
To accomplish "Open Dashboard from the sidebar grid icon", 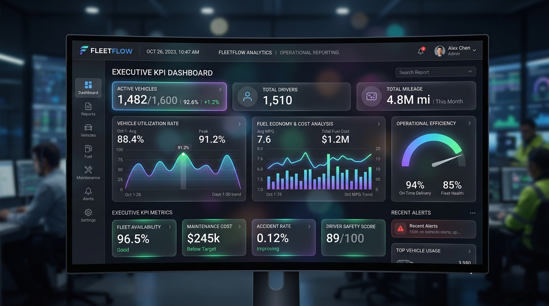I will point(88,85).
